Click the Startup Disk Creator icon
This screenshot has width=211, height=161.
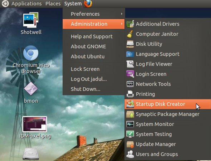tap(130, 104)
